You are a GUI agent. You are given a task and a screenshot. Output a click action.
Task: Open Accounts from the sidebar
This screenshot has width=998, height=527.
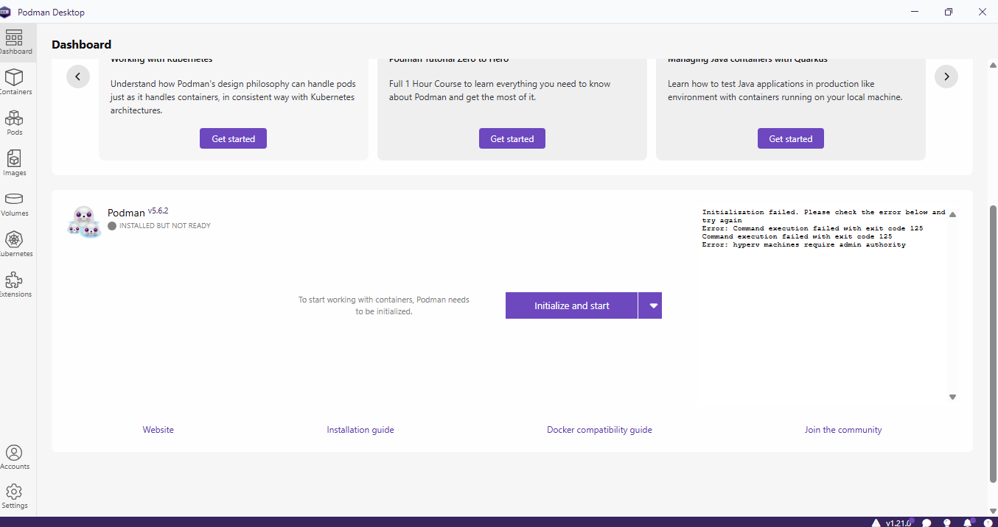click(15, 457)
